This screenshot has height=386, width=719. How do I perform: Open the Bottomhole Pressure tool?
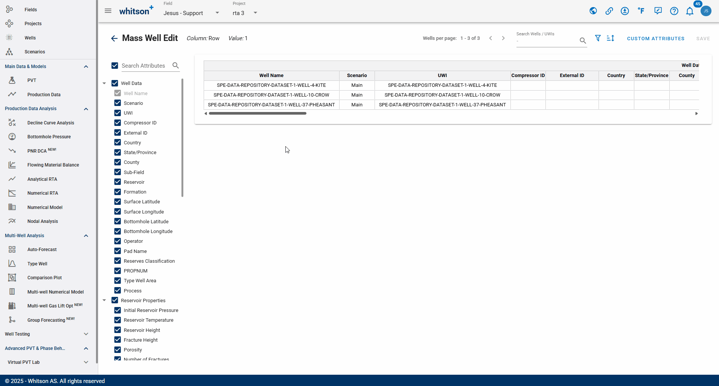tap(49, 136)
